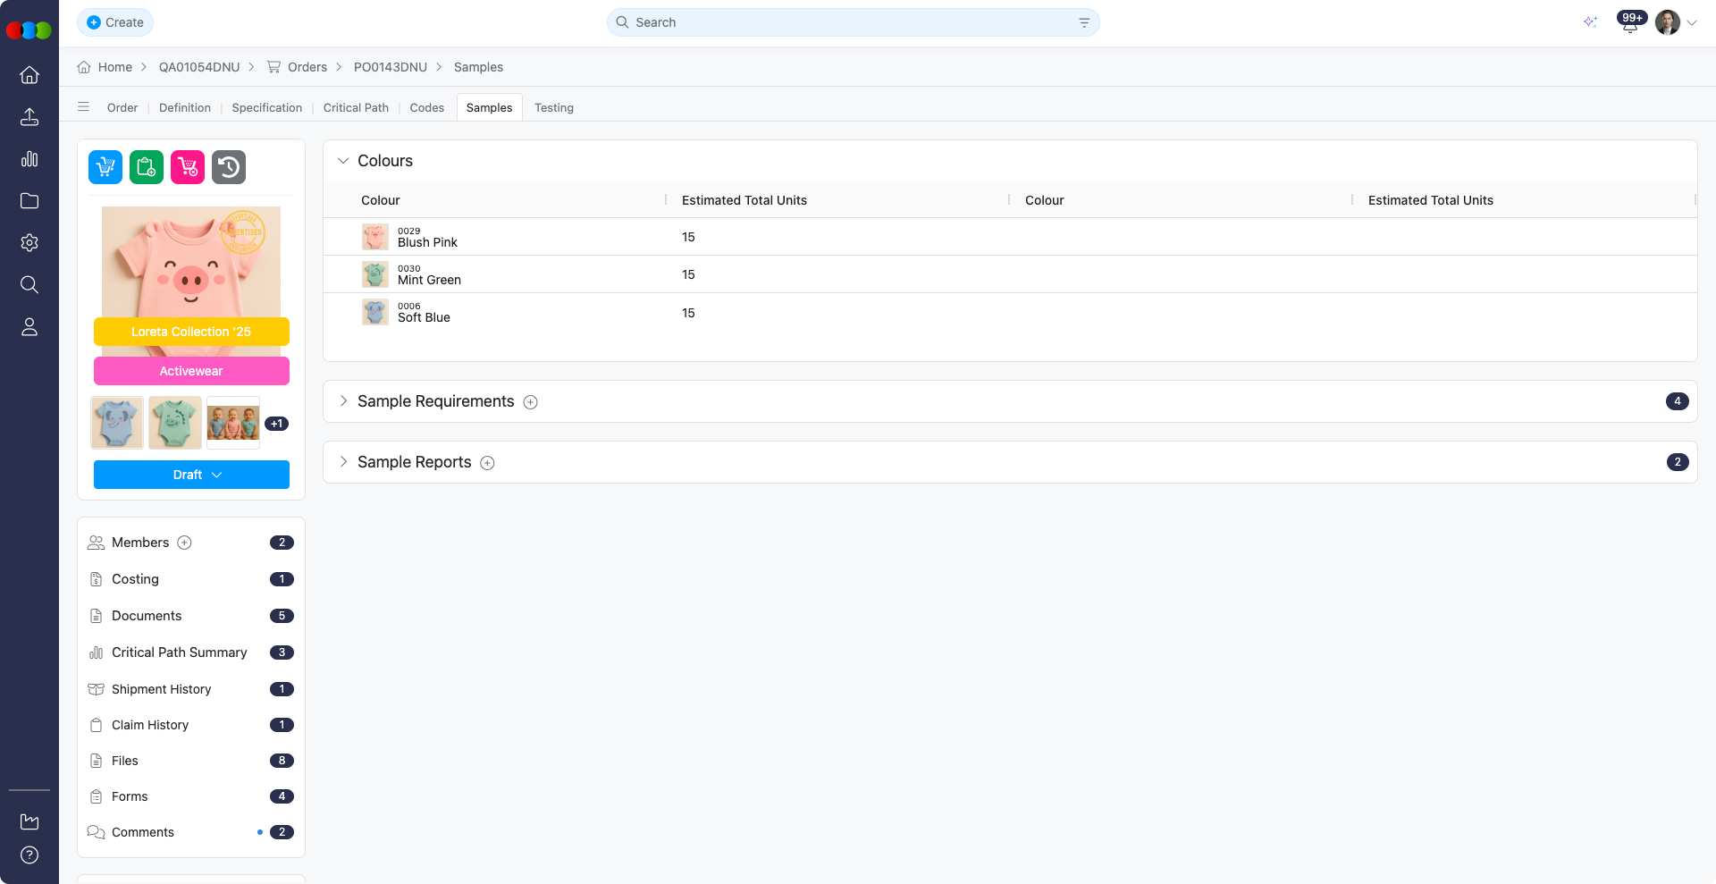Switch to the Critical Path tab
Image resolution: width=1716 pixels, height=884 pixels.
[x=356, y=107]
